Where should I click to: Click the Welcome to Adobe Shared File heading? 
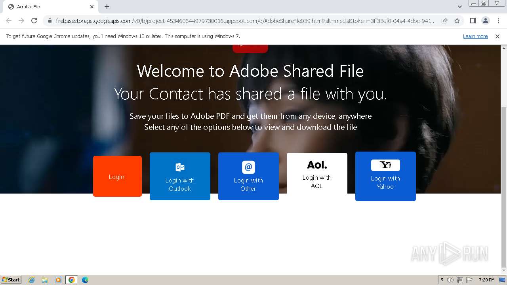[250, 71]
